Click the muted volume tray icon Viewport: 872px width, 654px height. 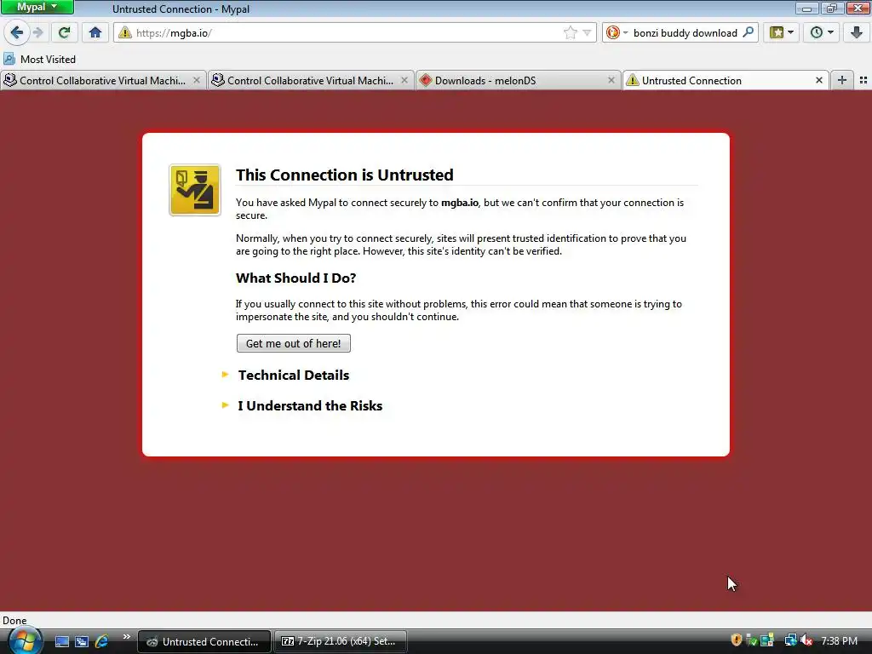[x=806, y=640]
